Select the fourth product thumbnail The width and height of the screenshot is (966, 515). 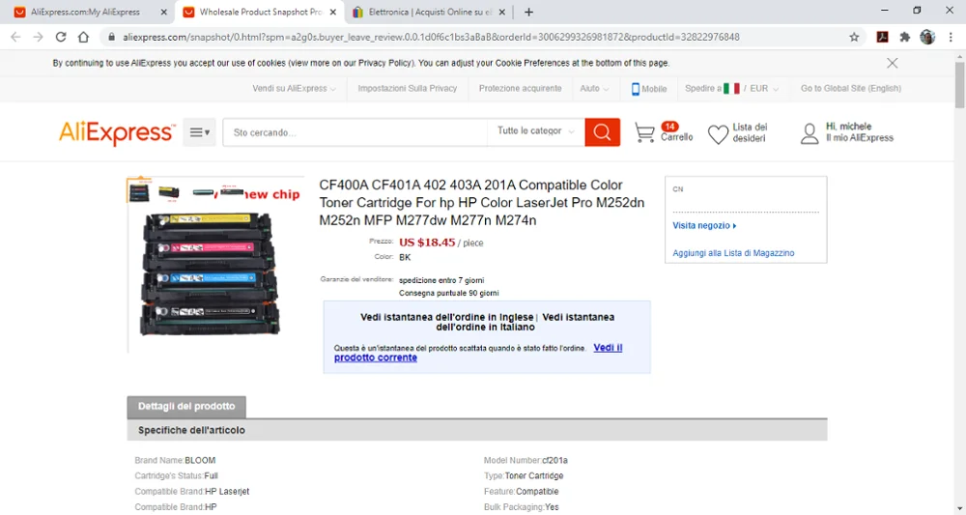[232, 191]
